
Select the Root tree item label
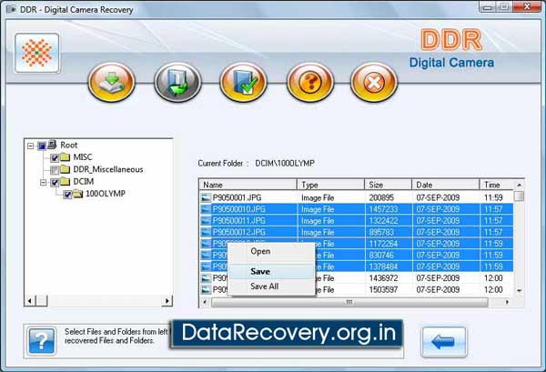(68, 145)
